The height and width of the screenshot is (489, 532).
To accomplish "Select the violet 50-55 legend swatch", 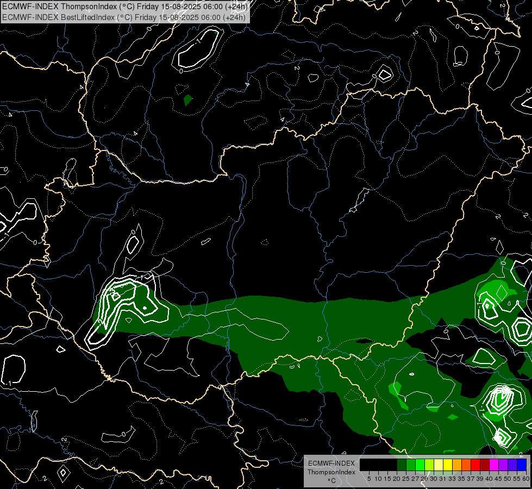I will pos(512,465).
